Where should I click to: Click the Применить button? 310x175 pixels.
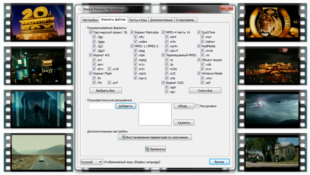point(155,149)
